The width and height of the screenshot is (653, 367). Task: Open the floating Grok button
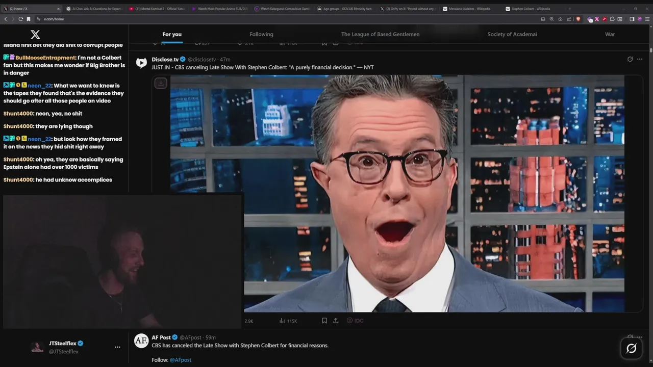tap(631, 349)
